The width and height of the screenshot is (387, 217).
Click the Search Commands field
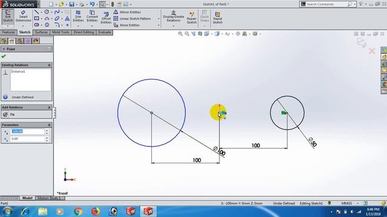[x=326, y=4]
